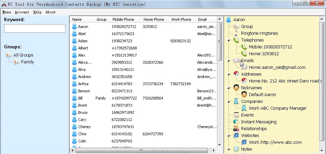Click mobile number 16863971892
This screenshot has width=326, height=154.
pyautogui.click(x=123, y=112)
